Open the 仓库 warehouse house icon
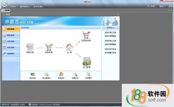 pyautogui.click(x=69, y=47)
